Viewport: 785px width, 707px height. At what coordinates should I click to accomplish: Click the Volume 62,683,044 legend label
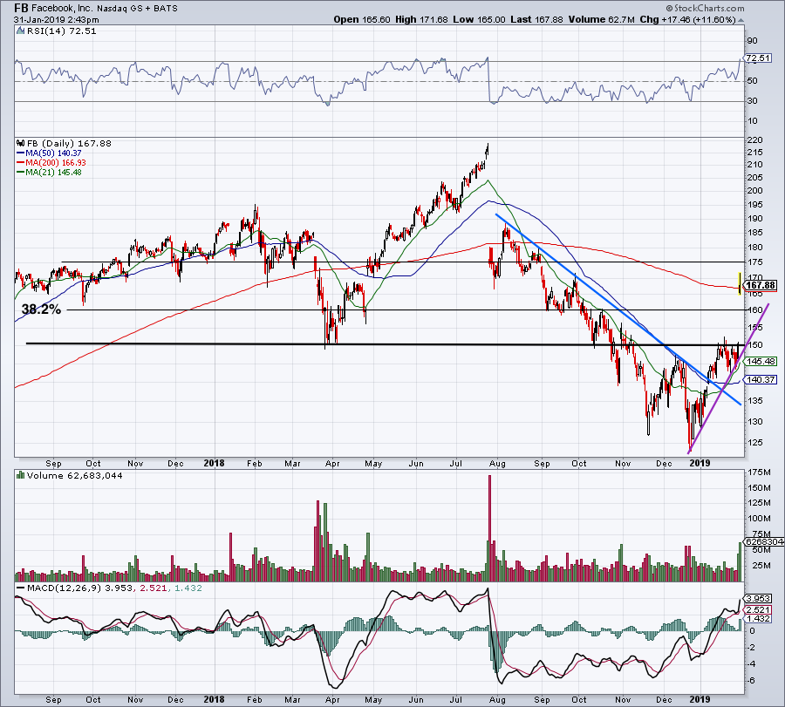point(75,475)
